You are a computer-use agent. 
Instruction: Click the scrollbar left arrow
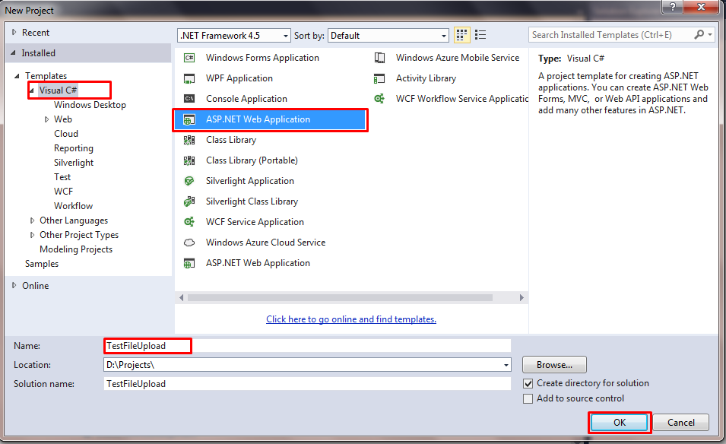click(182, 298)
